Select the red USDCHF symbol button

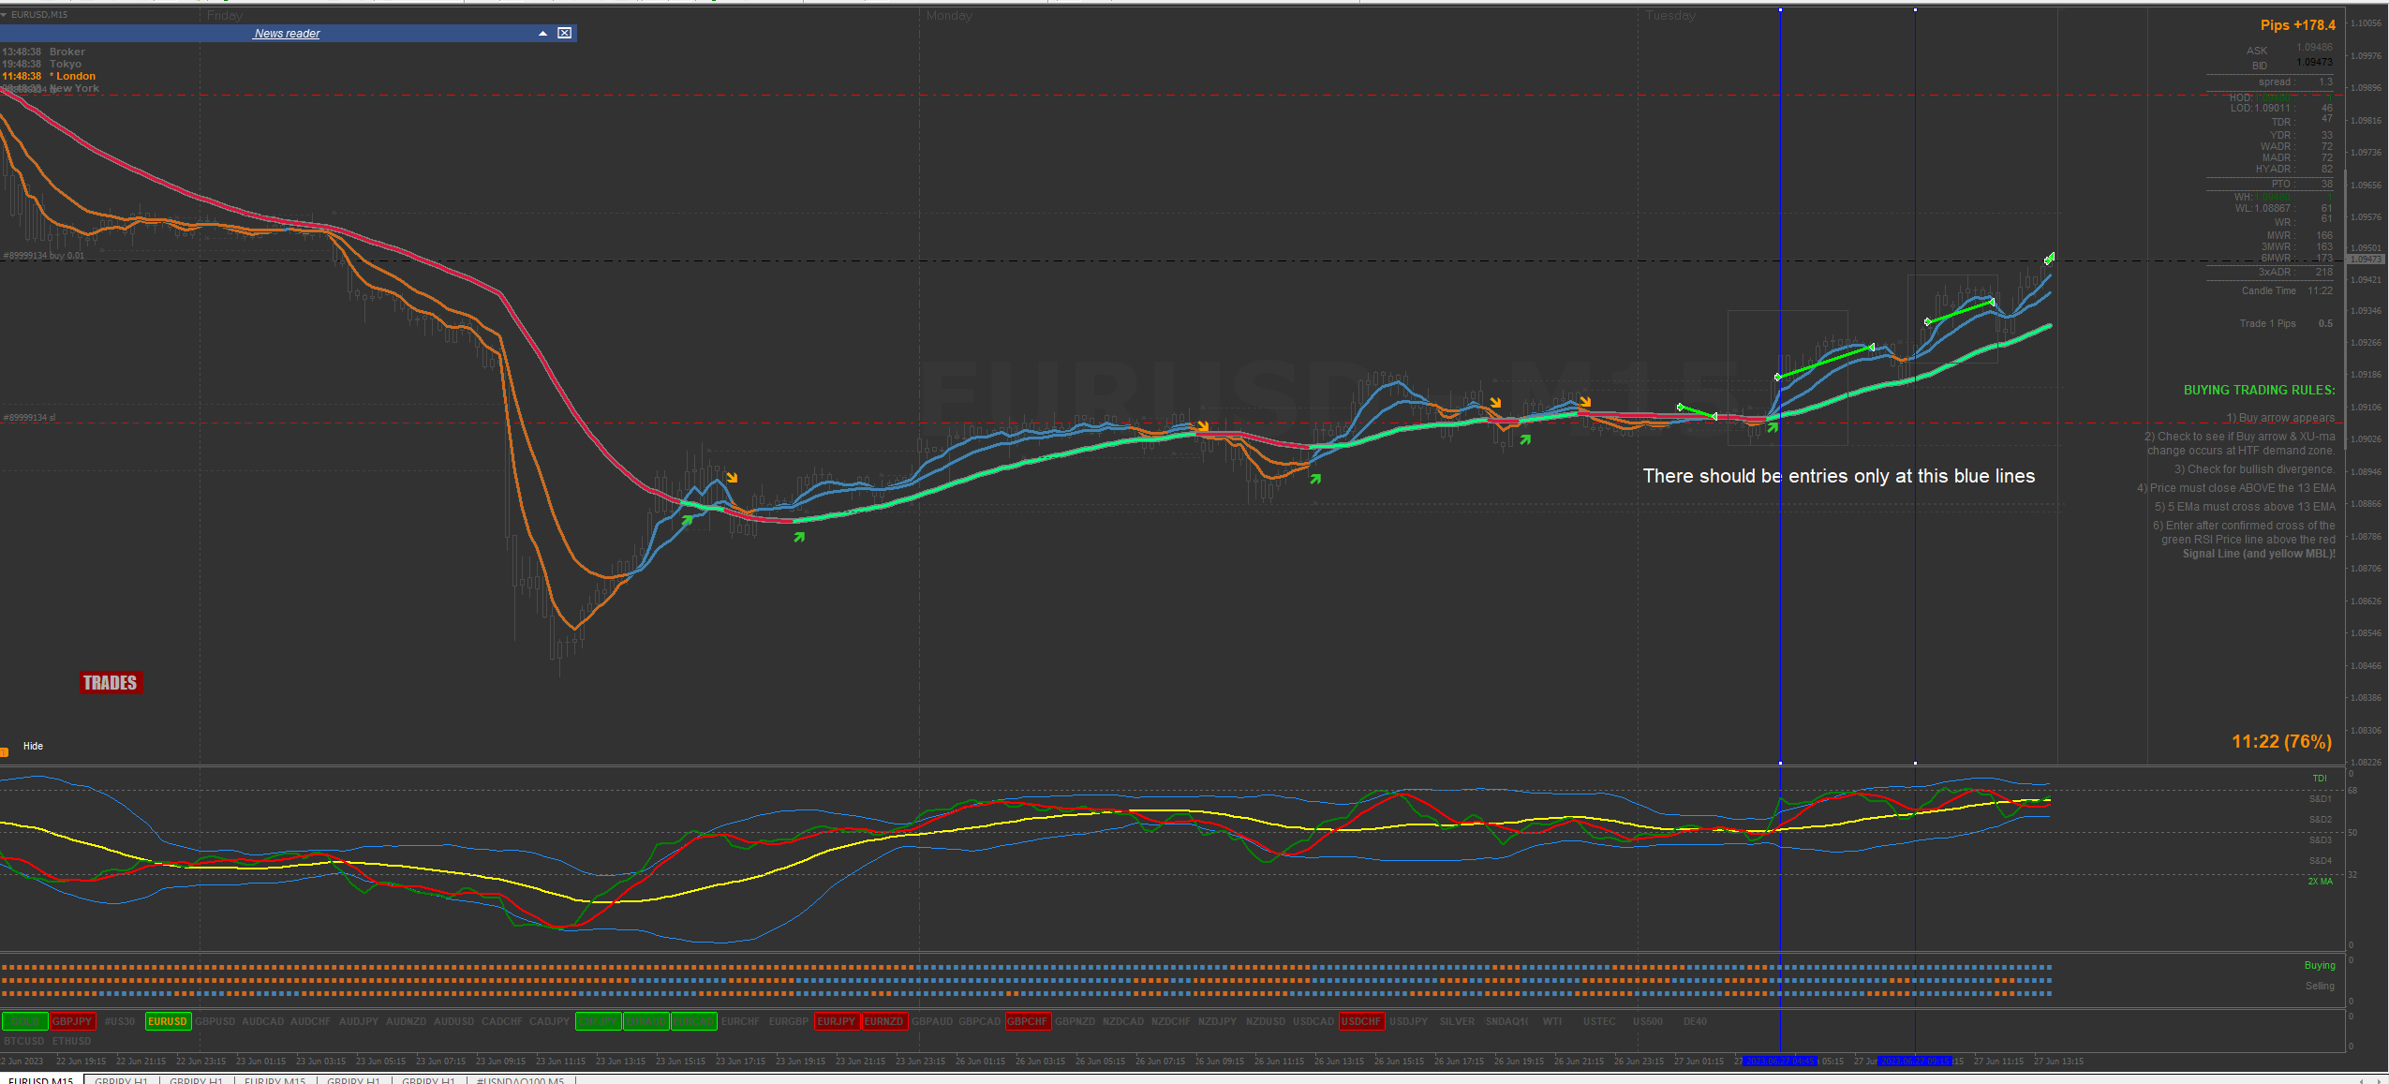1361,1021
